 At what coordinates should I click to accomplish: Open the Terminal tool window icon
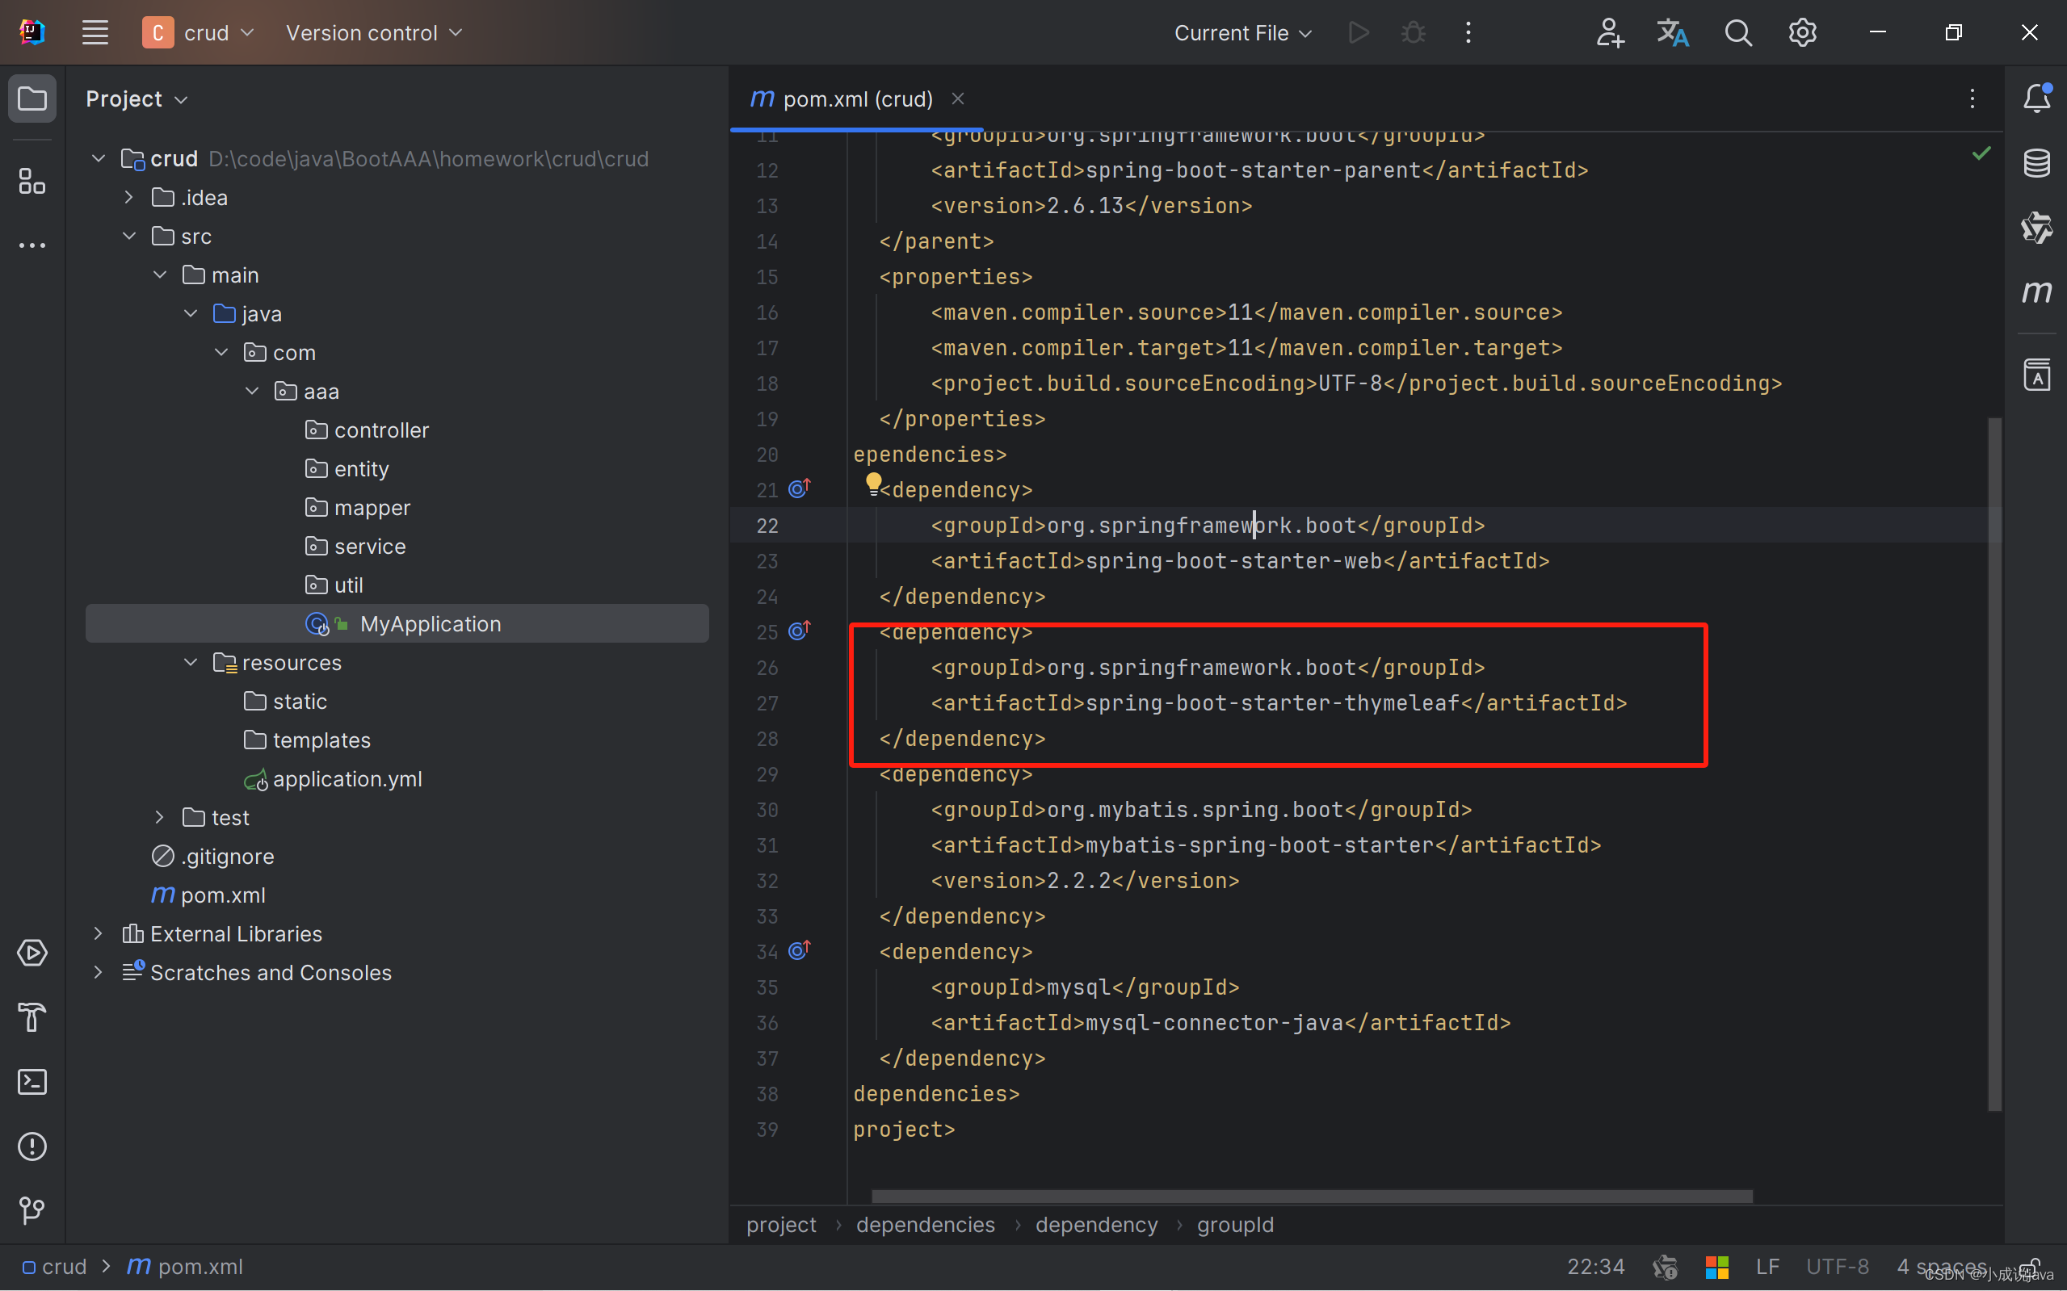click(x=32, y=1082)
